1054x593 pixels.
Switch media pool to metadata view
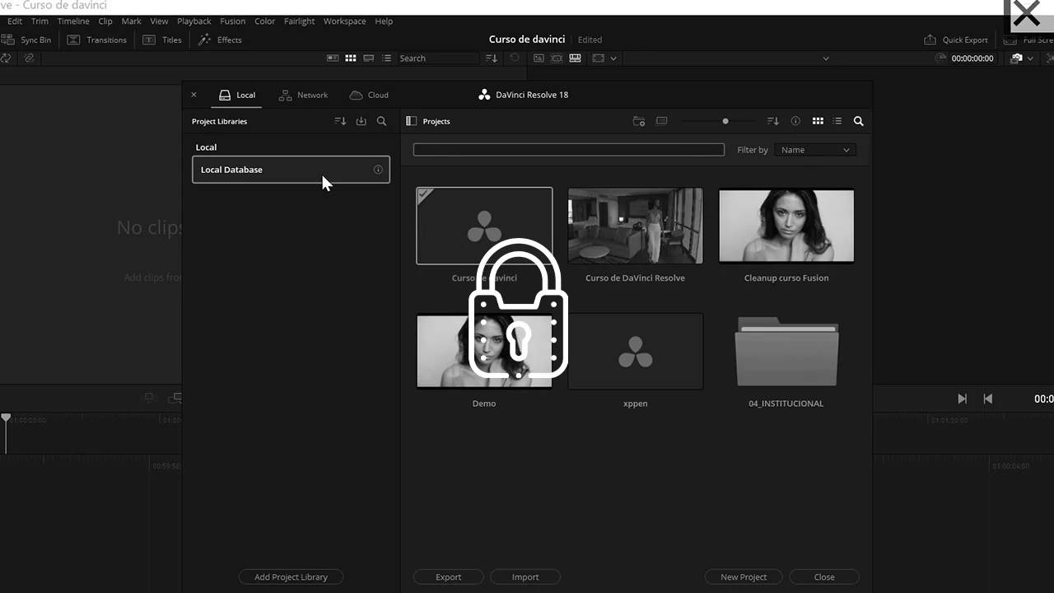click(333, 58)
